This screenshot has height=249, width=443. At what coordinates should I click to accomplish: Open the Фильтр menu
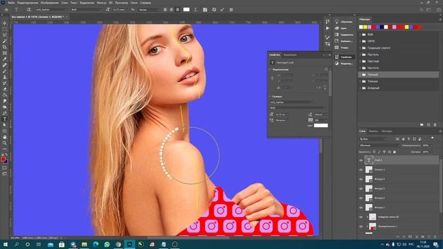[102, 3]
